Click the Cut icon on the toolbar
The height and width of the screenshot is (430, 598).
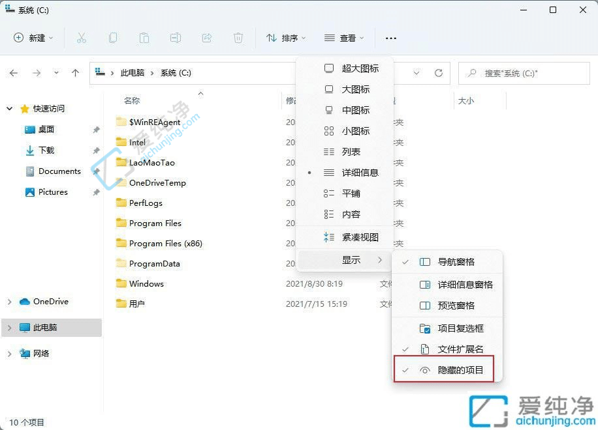pyautogui.click(x=81, y=38)
